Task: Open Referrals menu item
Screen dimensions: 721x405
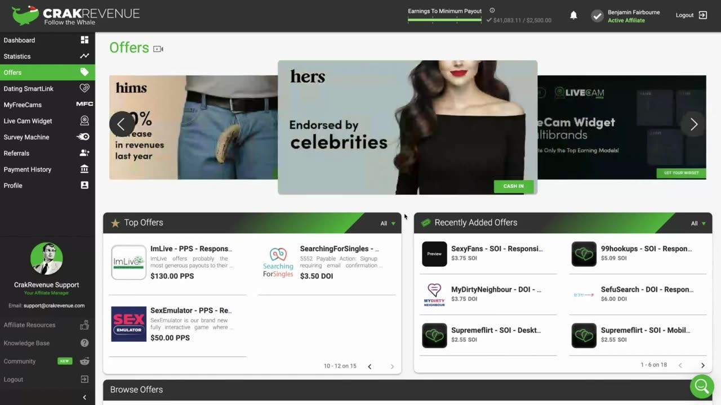Action: click(47, 153)
